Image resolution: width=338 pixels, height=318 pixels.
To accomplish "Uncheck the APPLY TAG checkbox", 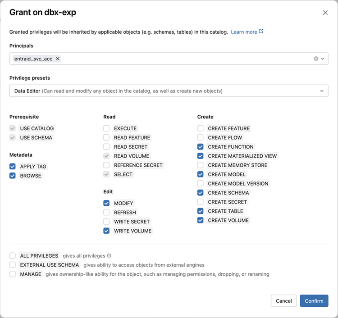I will [13, 166].
